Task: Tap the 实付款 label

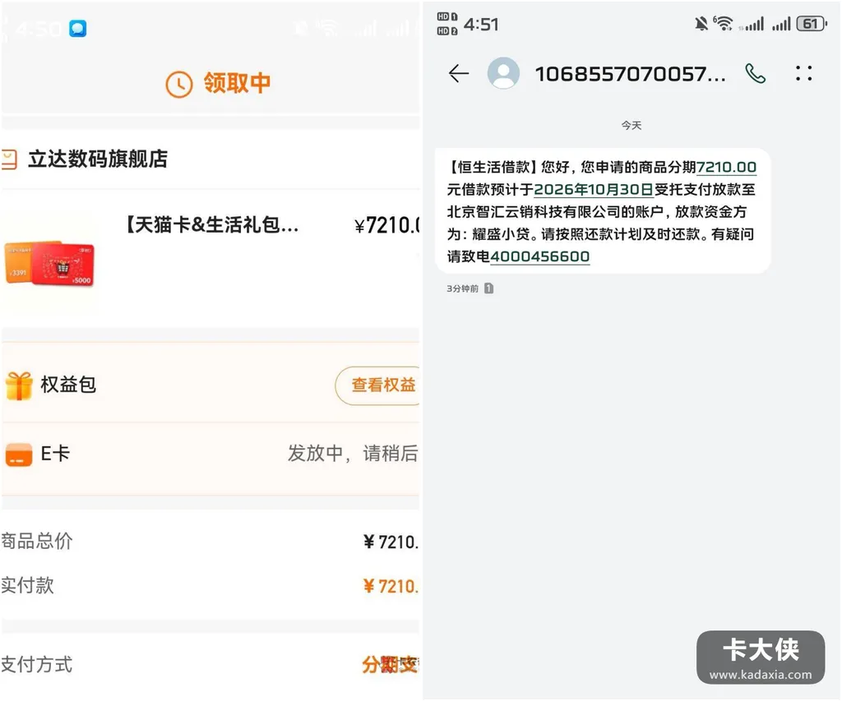Action: pyautogui.click(x=27, y=586)
